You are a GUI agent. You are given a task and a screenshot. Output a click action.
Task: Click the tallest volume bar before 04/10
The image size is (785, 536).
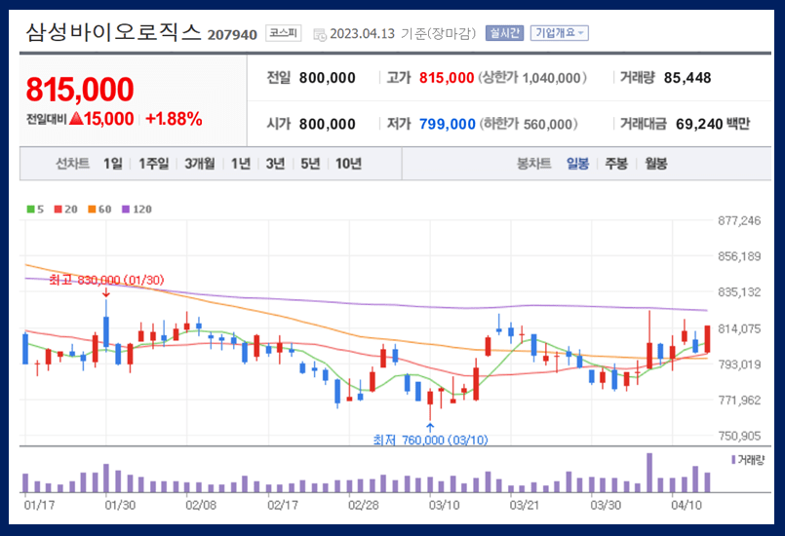(x=649, y=473)
